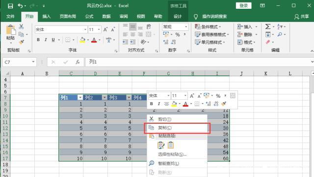Screen dimensions: 314x177
Task: Click the Increase Indent icon
Action: pos(132,42)
